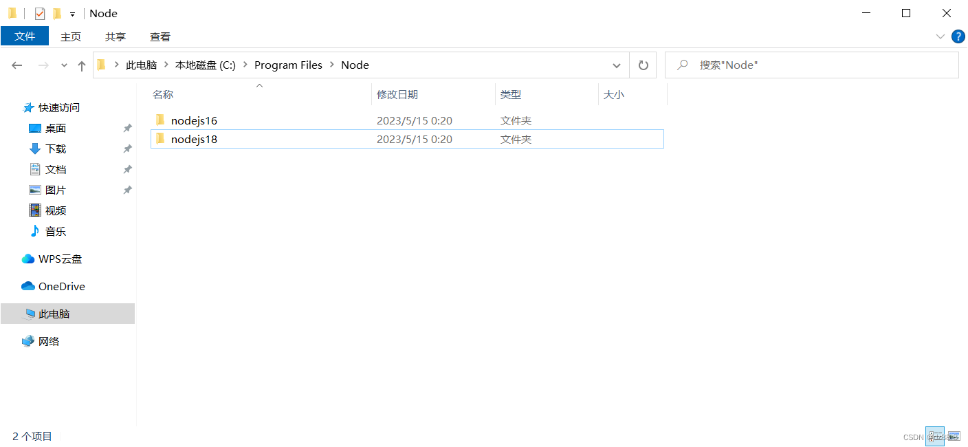Click the Refresh icon in the address bar

643,65
